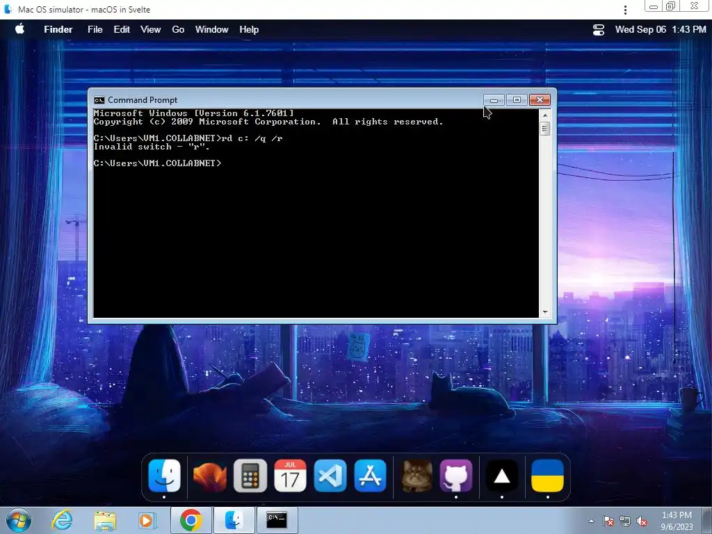Click Command Prompt scrollbar up arrow
This screenshot has height=534, width=712.
pyautogui.click(x=545, y=115)
